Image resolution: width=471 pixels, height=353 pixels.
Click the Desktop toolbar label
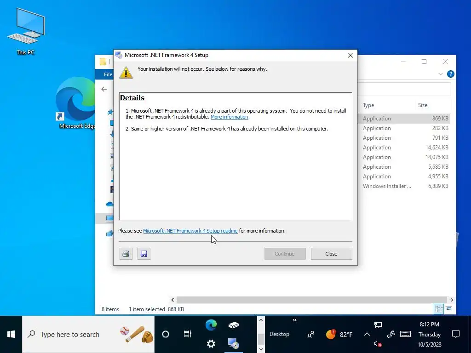click(279, 334)
